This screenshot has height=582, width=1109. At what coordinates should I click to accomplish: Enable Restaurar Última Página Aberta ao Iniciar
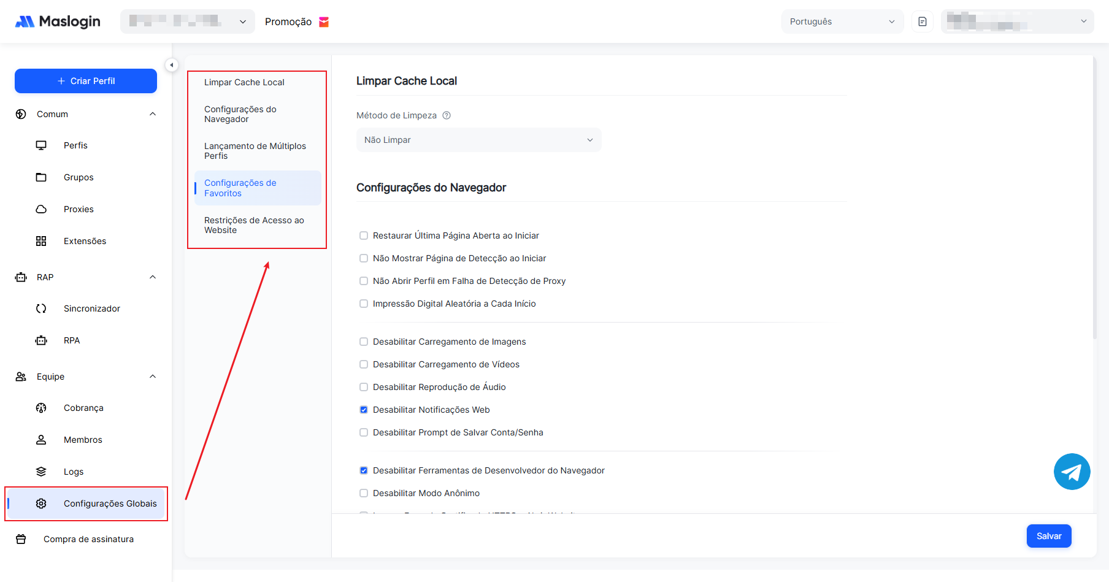pos(364,235)
